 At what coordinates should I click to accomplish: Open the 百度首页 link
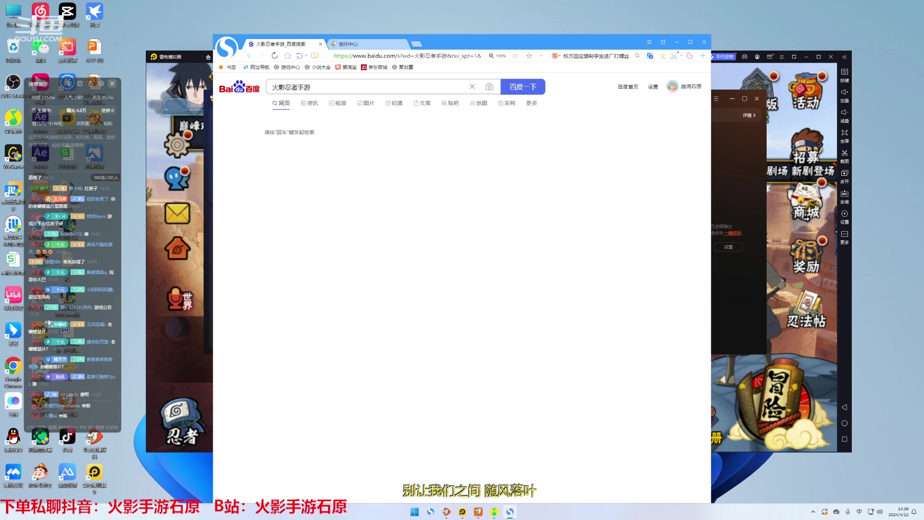[x=628, y=87]
